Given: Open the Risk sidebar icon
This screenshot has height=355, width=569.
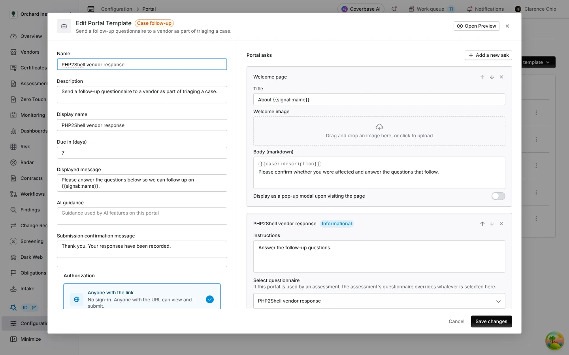Looking at the screenshot, I should pos(13,147).
